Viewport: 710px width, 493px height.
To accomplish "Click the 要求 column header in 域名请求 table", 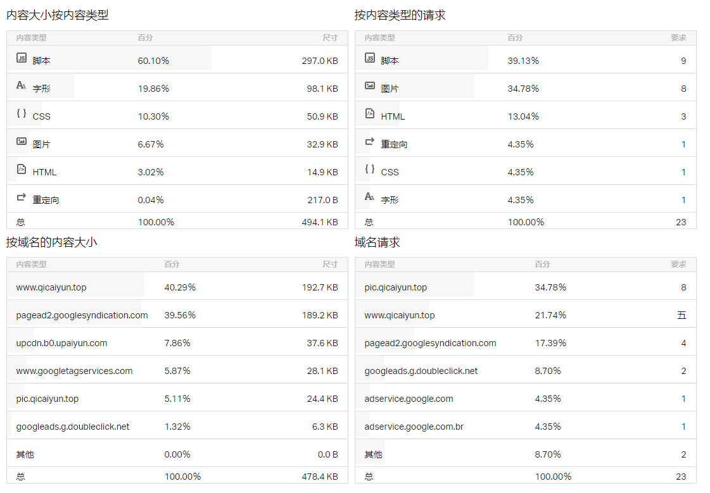I will click(678, 265).
